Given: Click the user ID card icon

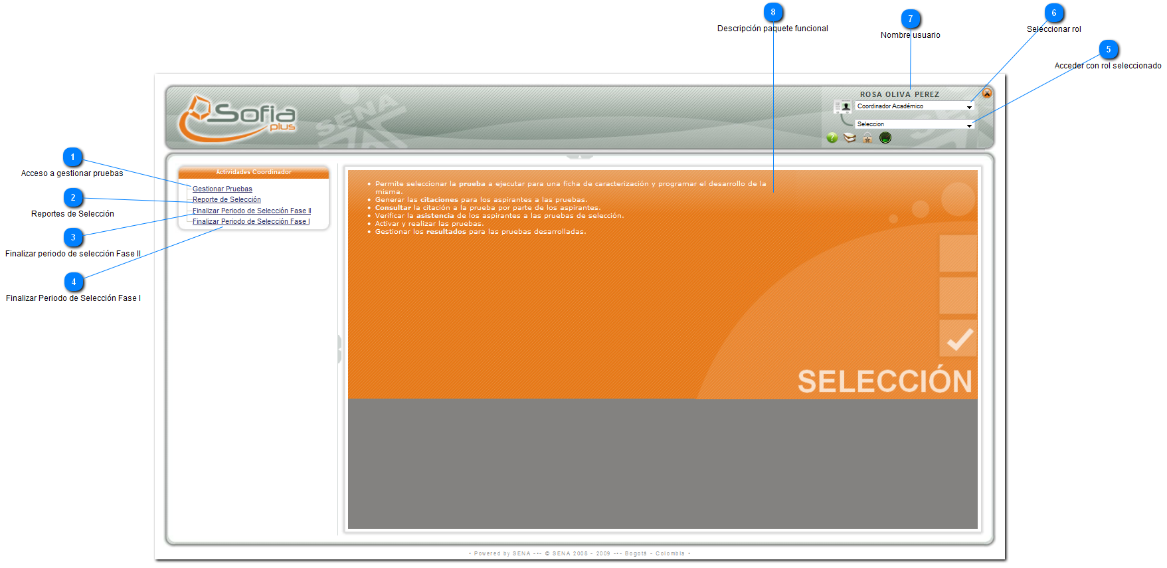Looking at the screenshot, I should coord(842,106).
